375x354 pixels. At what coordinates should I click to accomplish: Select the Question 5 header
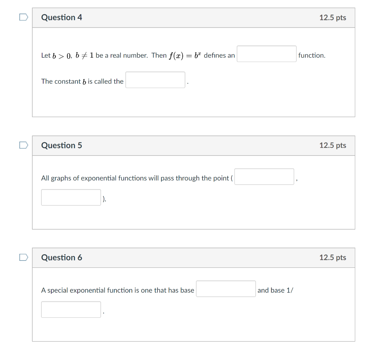point(62,145)
